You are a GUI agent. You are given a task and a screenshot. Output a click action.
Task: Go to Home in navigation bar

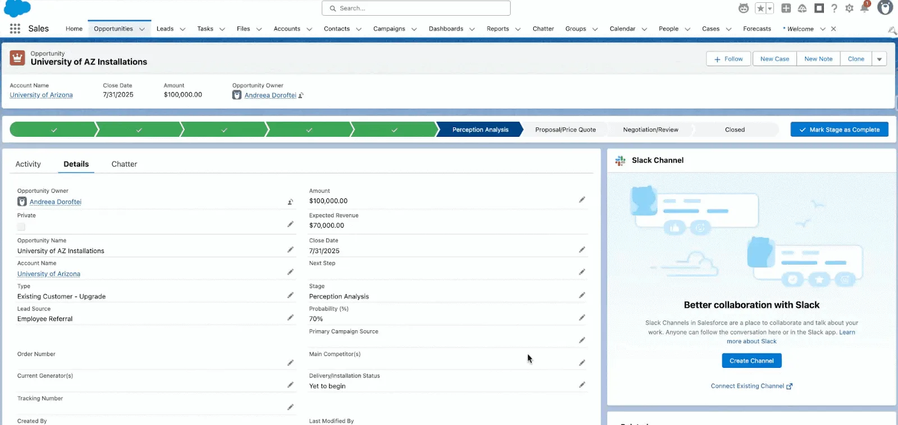point(74,29)
